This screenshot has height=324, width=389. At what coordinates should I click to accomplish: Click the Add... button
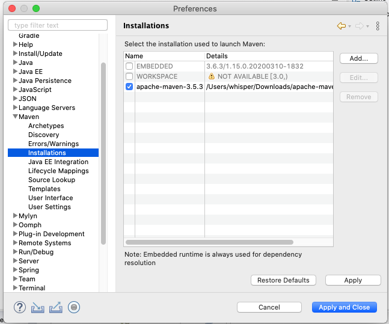pyautogui.click(x=359, y=58)
